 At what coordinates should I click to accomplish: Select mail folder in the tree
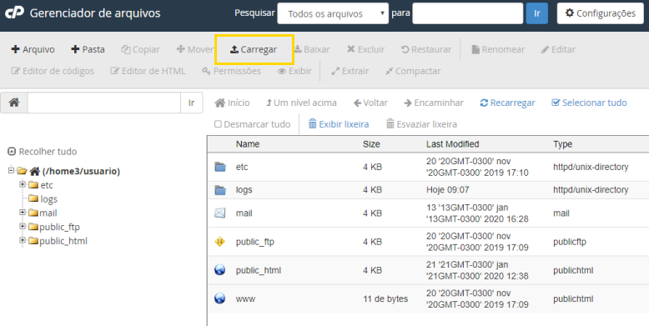click(x=48, y=213)
